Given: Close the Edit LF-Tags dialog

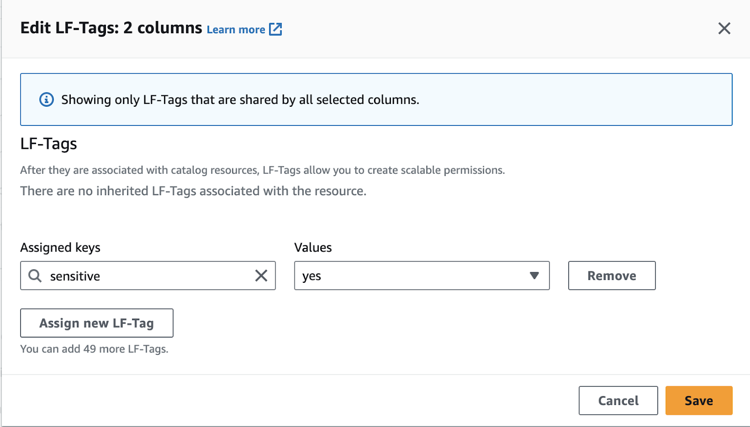Looking at the screenshot, I should click(724, 29).
